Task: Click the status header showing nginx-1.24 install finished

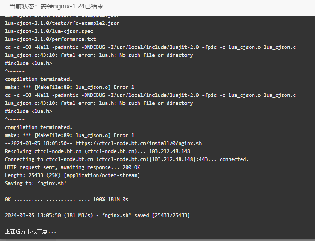Action: [57, 6]
